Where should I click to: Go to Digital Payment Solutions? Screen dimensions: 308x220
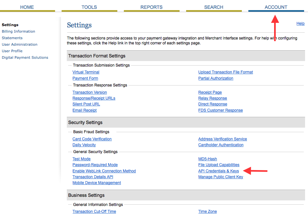pyautogui.click(x=25, y=57)
